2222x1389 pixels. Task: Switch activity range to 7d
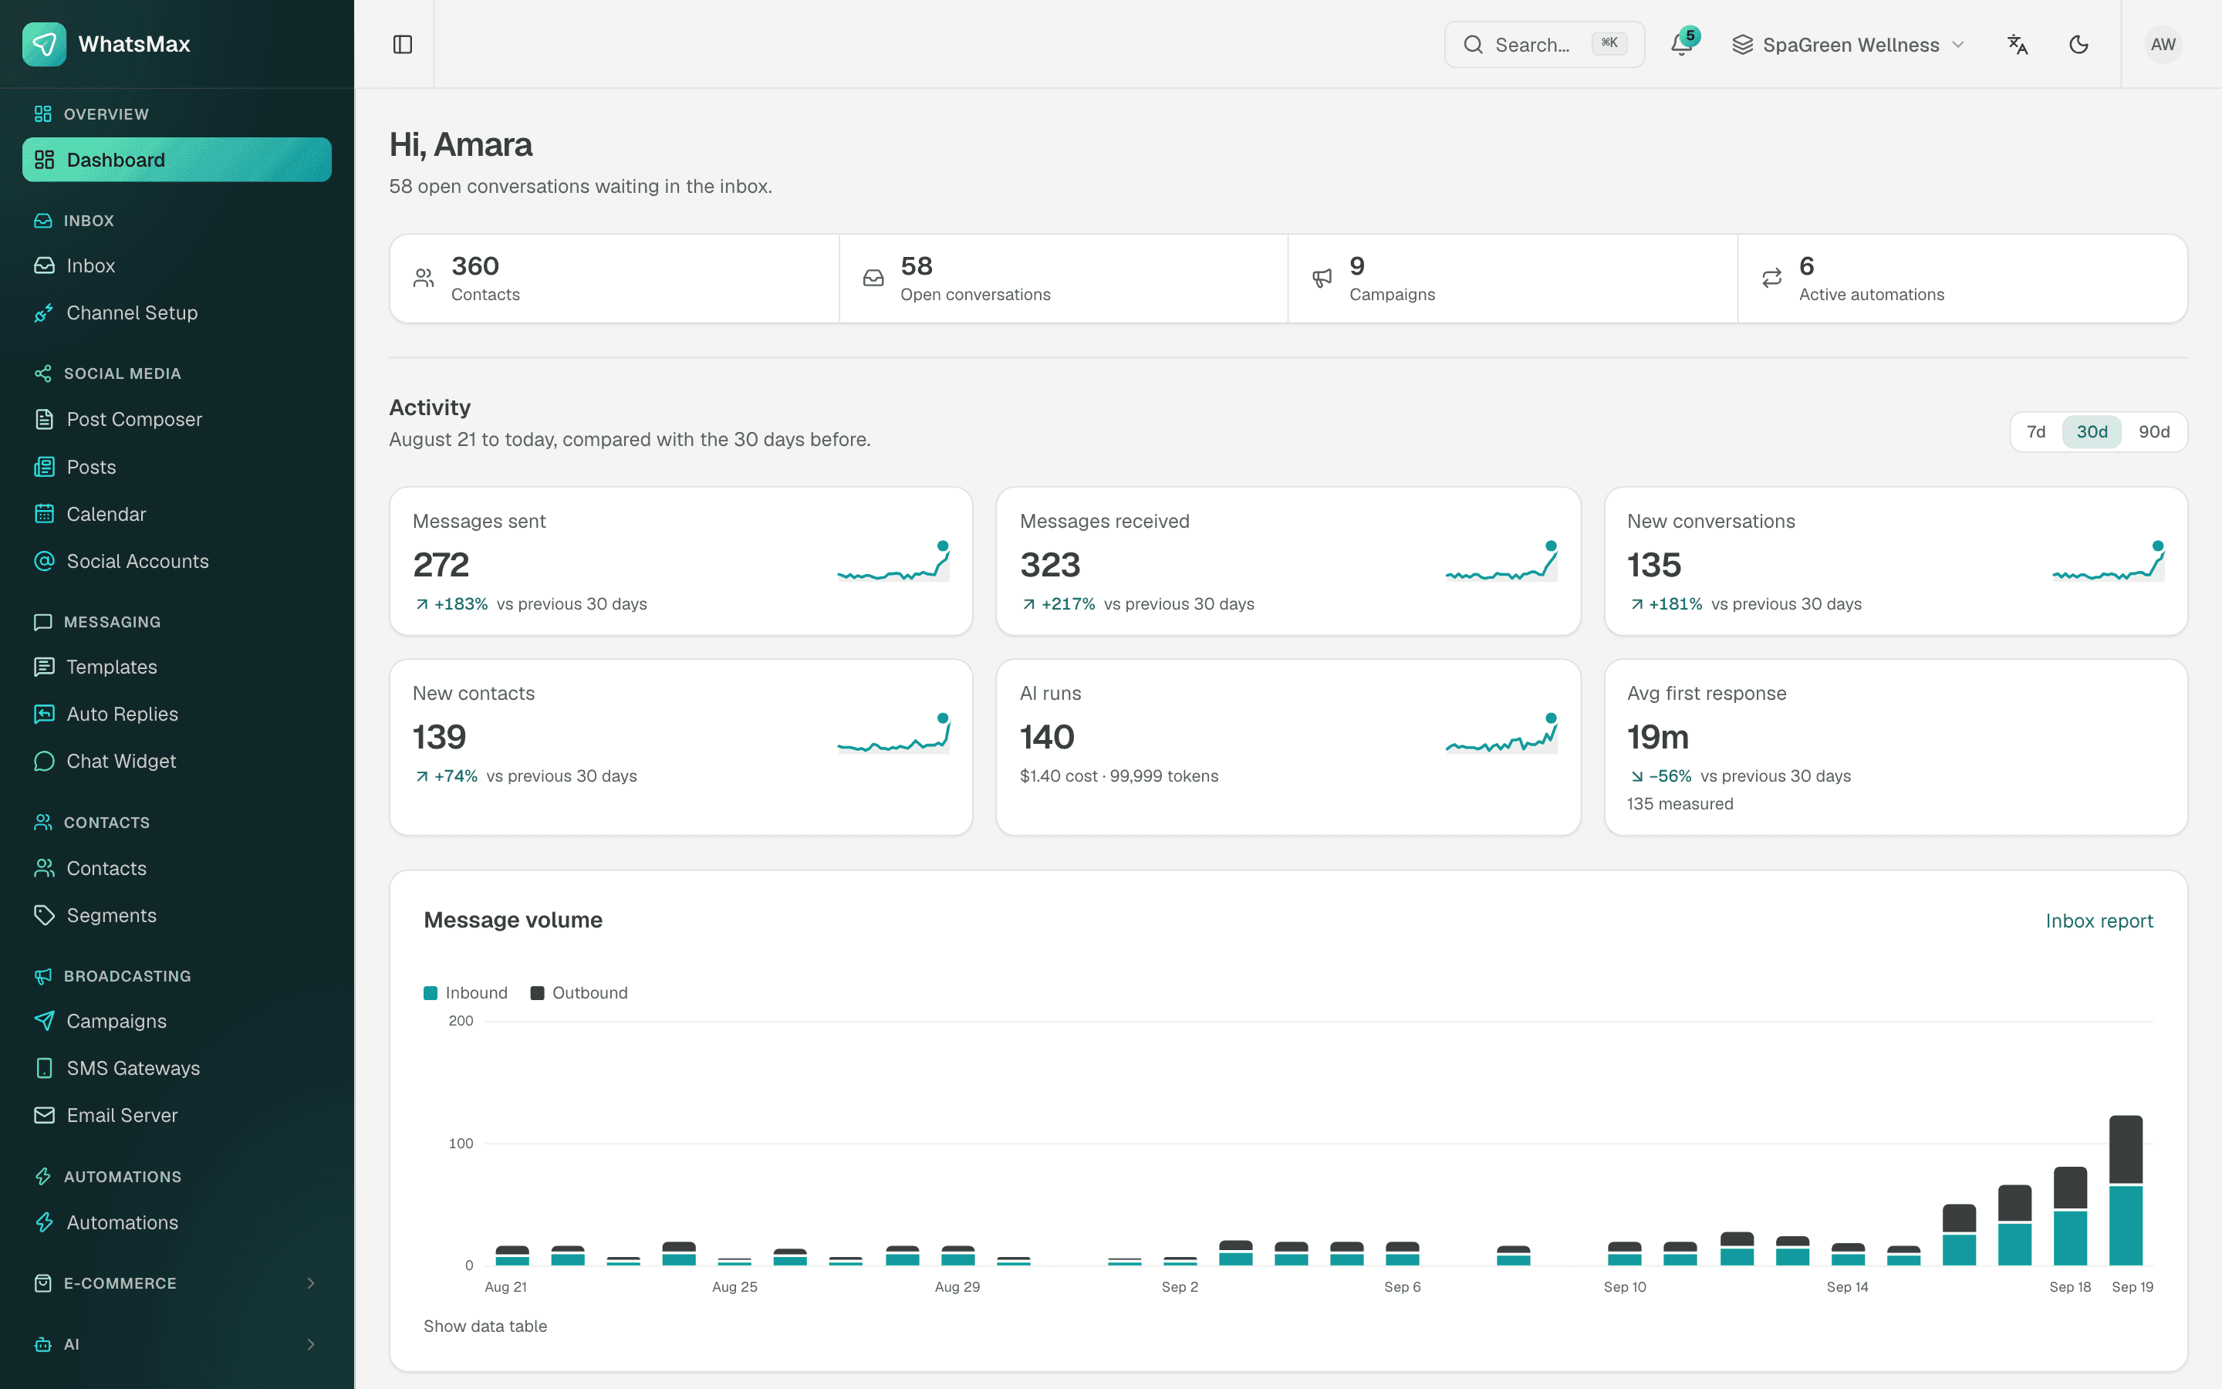[x=2035, y=432]
